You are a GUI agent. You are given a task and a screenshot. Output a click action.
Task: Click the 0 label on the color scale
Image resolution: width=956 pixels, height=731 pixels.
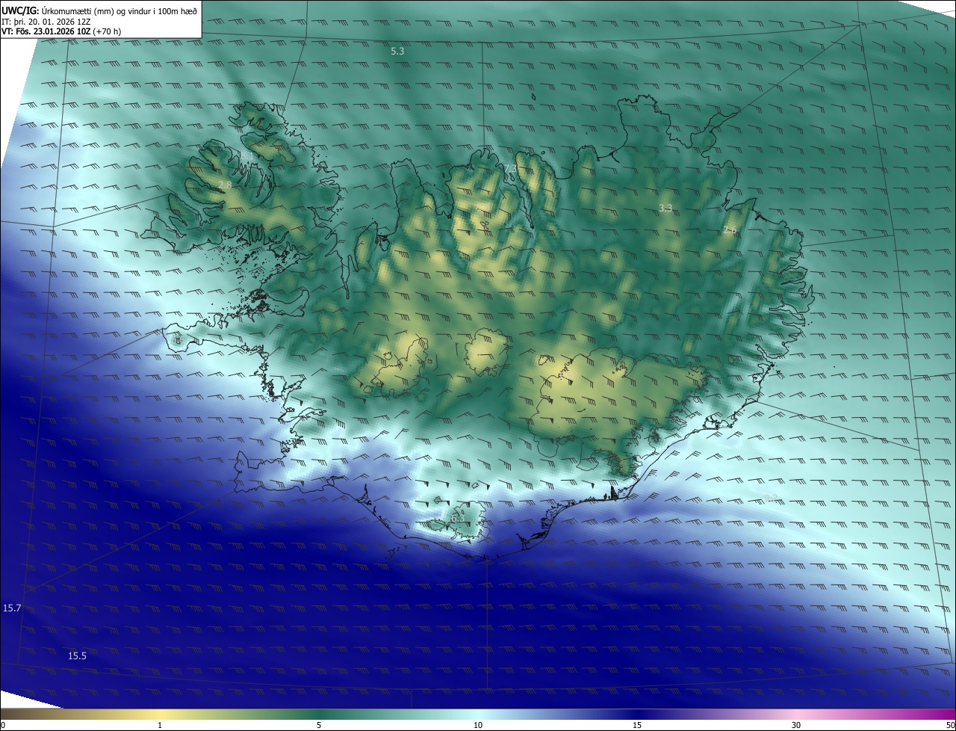(3, 725)
